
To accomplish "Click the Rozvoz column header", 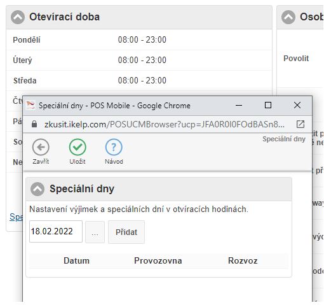I will (243, 260).
